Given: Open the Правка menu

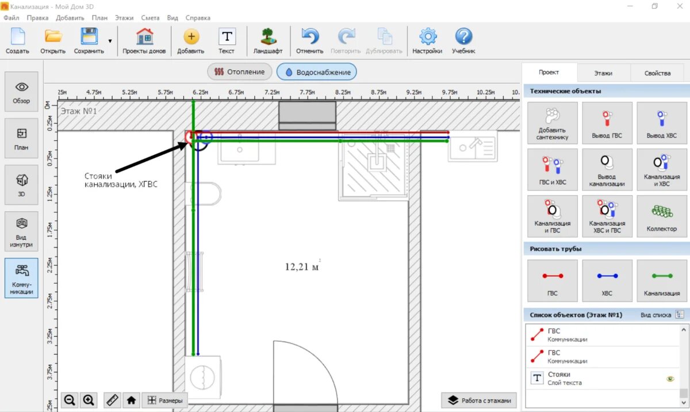Looking at the screenshot, I should click(37, 18).
